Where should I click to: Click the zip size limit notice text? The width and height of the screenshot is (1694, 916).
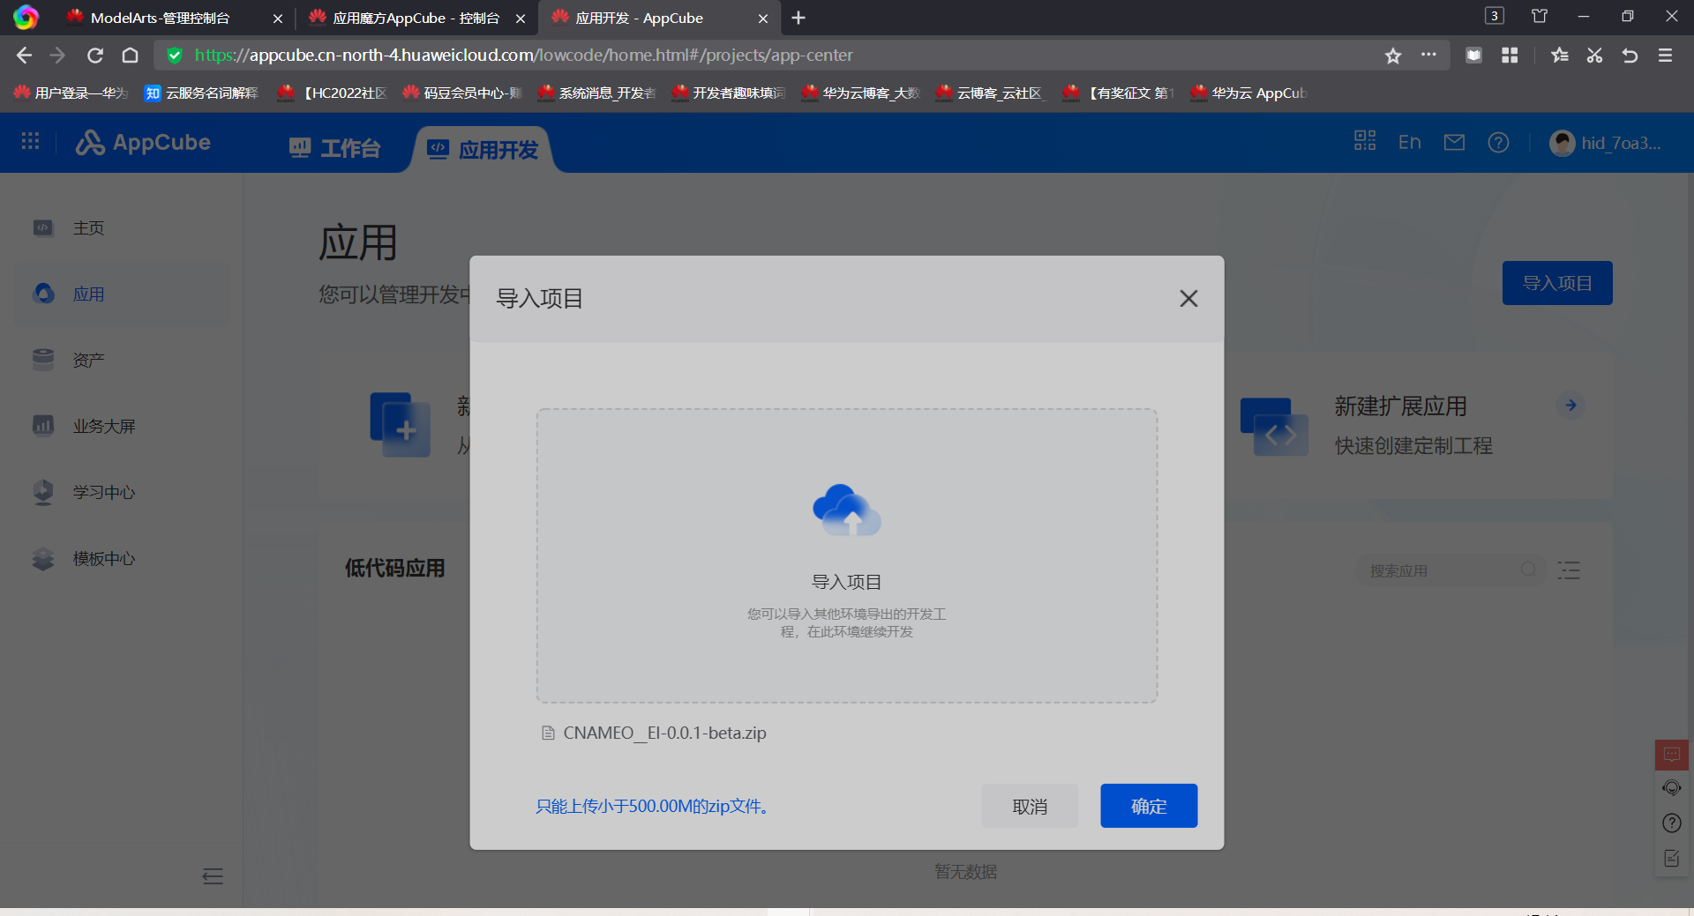(x=652, y=806)
